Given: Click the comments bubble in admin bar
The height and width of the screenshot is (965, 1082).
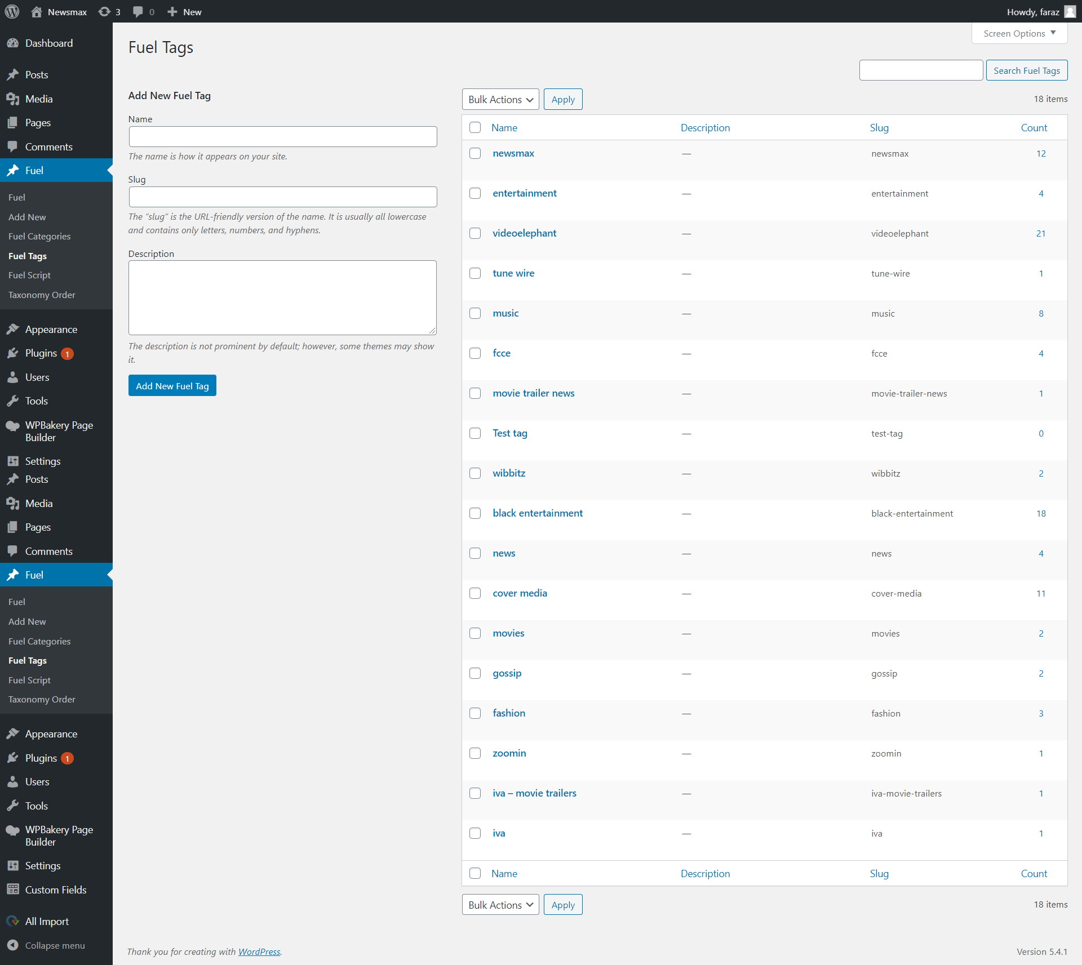Looking at the screenshot, I should [138, 12].
